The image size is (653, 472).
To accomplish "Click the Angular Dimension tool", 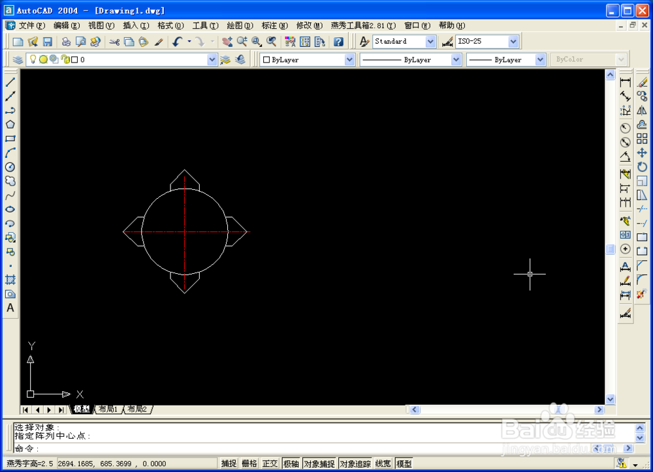I will [x=625, y=156].
